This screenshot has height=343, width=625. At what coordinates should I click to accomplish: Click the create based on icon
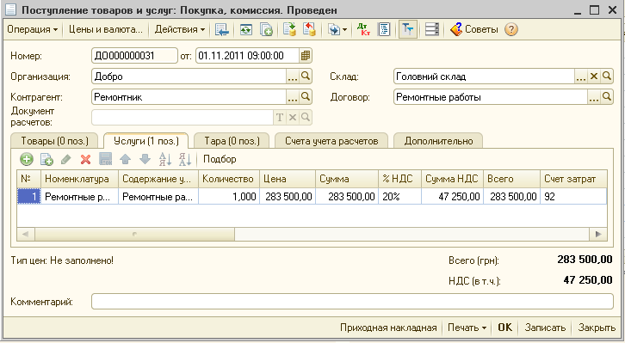pos(266,29)
